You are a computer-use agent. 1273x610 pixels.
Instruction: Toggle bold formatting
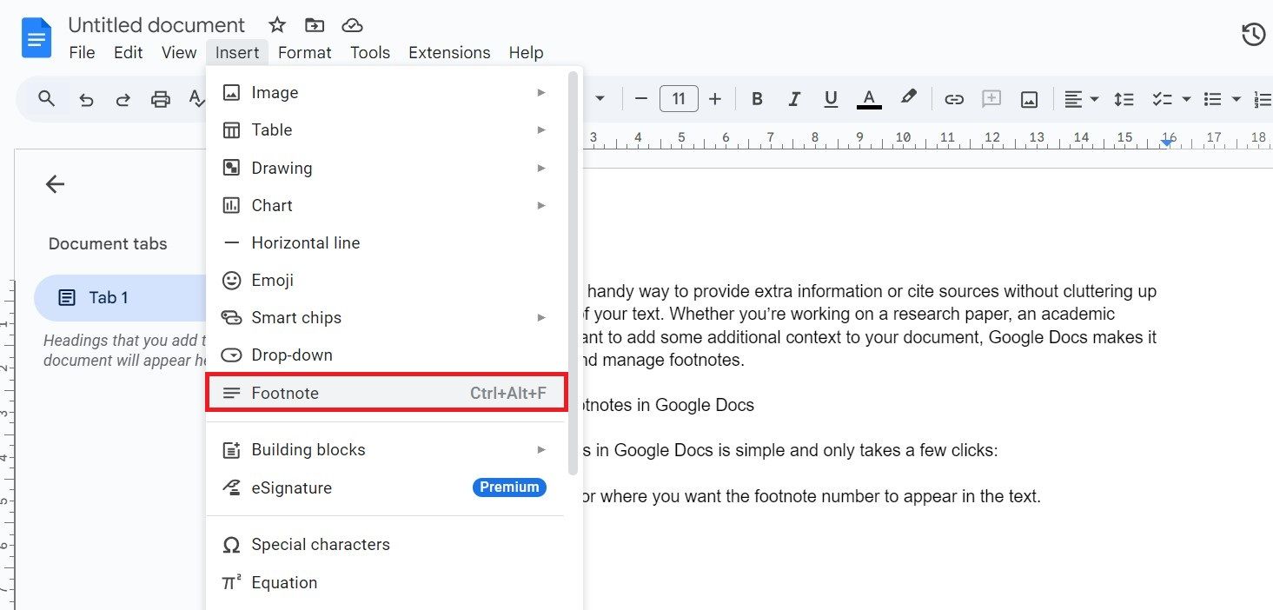click(x=756, y=98)
